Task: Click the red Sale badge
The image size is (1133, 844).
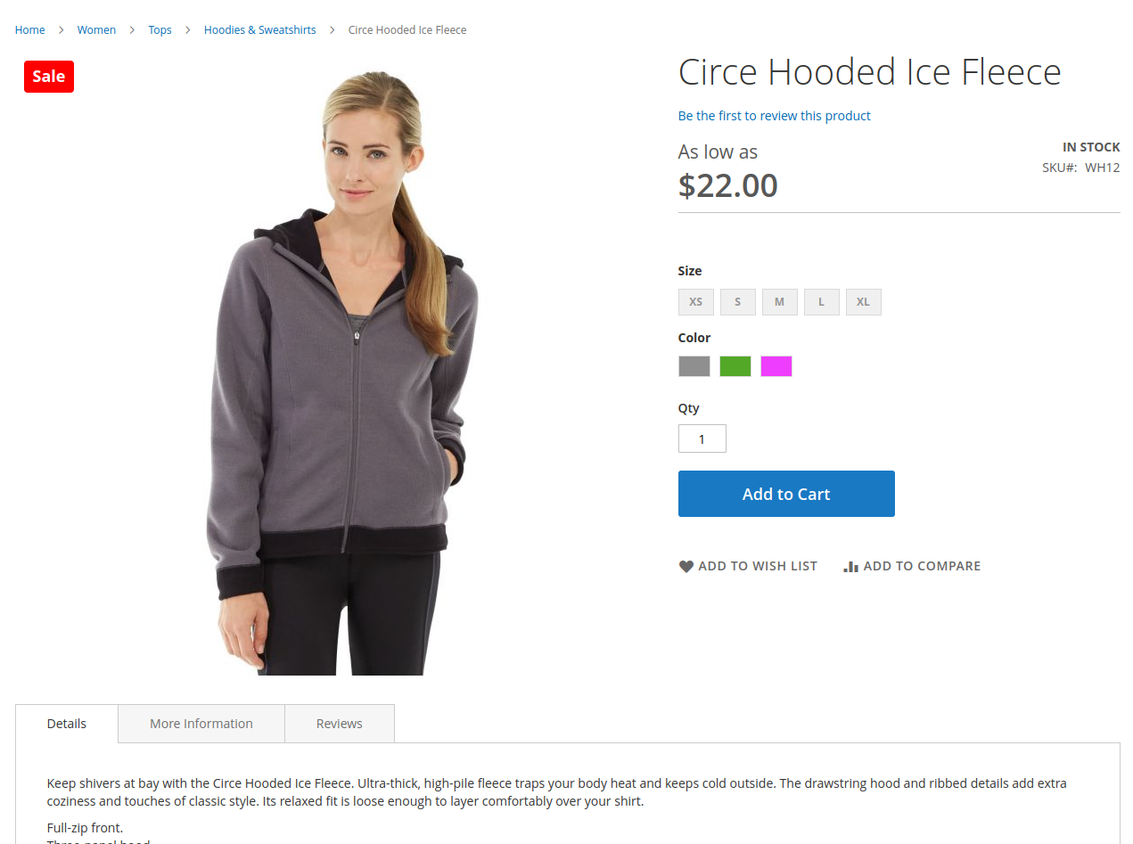Action: [x=49, y=77]
